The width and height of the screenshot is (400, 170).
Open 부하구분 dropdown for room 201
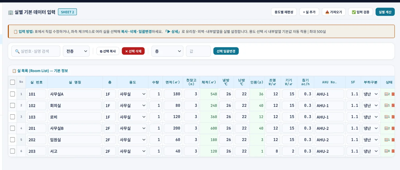point(371,128)
